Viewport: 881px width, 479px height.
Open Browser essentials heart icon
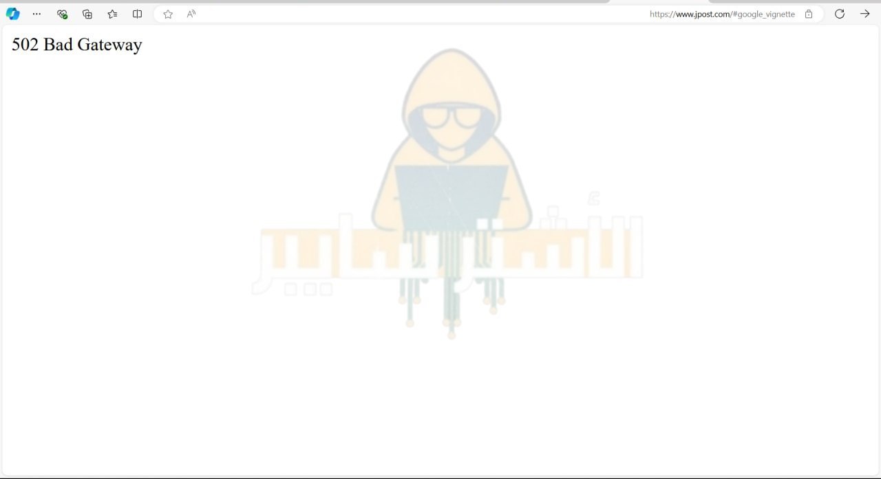pos(62,14)
